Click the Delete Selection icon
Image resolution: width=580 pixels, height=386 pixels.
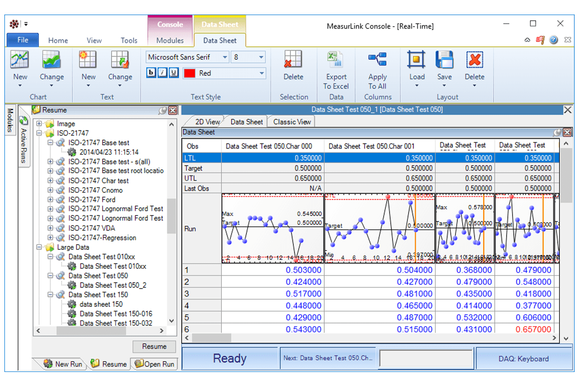point(293,60)
